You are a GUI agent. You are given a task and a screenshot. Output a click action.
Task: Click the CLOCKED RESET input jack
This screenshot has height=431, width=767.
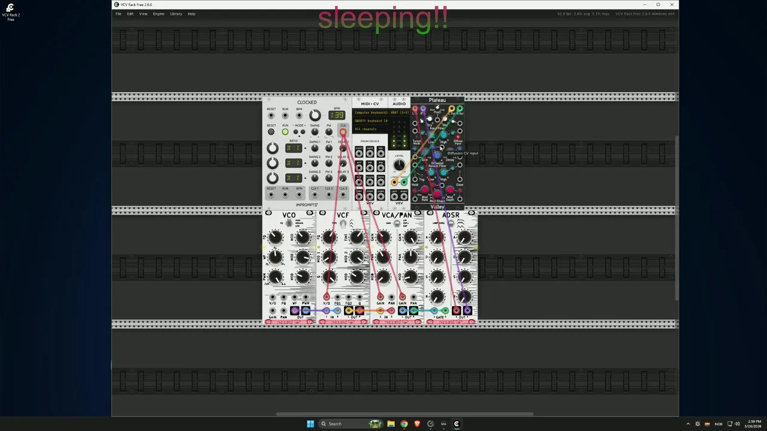point(271,116)
